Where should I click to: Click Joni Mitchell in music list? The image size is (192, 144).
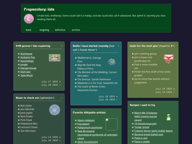[x=27, y=109]
